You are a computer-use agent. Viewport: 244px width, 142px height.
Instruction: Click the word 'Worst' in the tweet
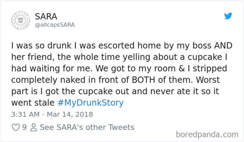pos(208,80)
